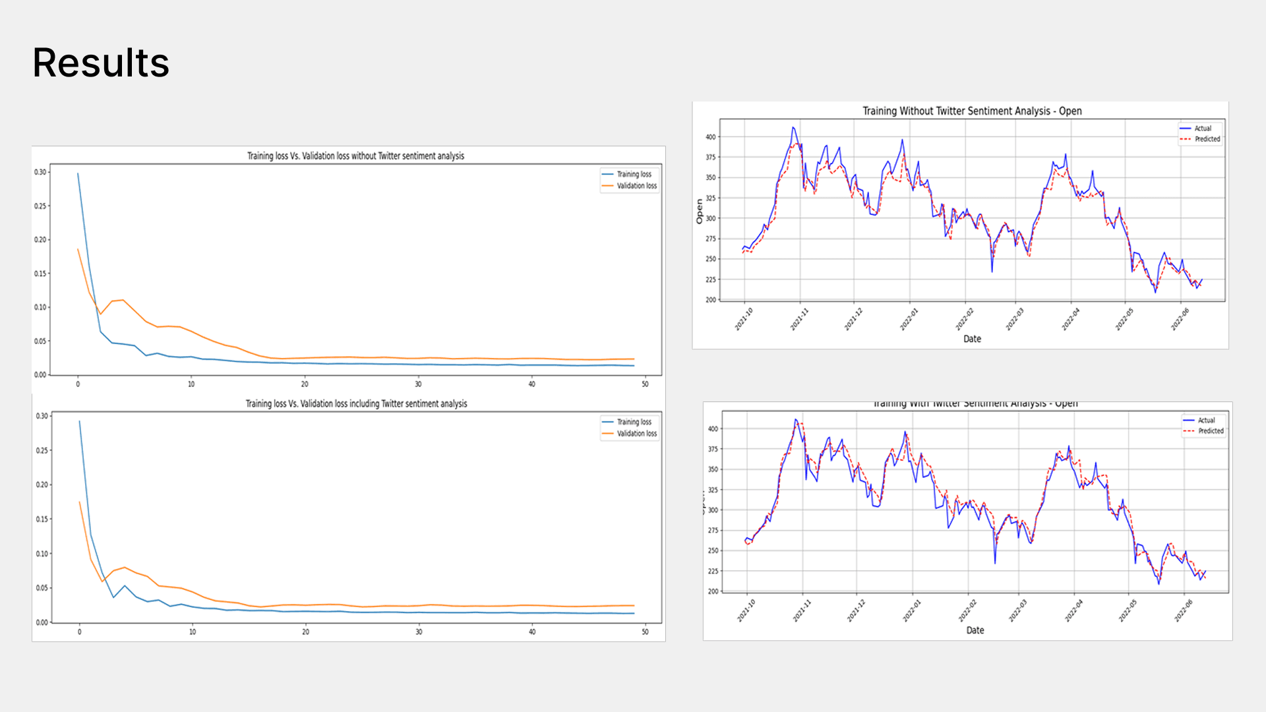This screenshot has height=712, width=1266.
Task: Click "400" y-axis tick in Without Twitter Open chart
Action: [710, 137]
